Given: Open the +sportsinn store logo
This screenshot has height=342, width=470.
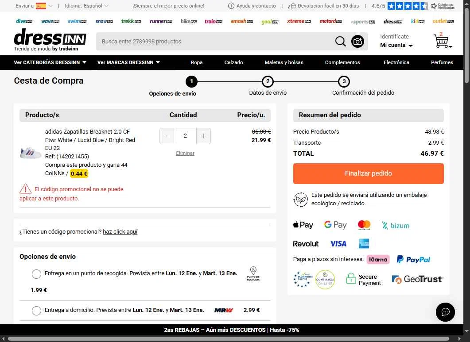Looking at the screenshot, I should pyautogui.click(x=363, y=22).
